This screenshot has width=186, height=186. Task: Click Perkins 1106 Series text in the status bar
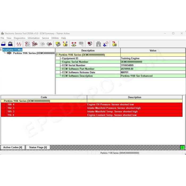(120, 153)
